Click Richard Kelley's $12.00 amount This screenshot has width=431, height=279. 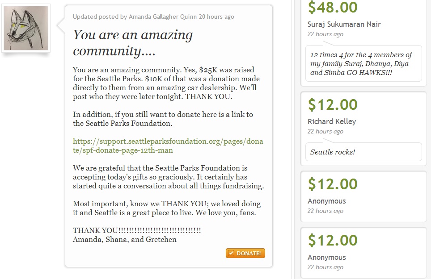[333, 105]
